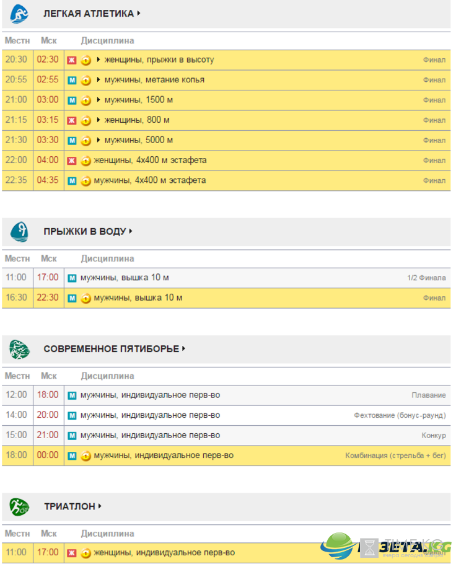Click the medal icon for men's 4x400 relay

coord(85,181)
